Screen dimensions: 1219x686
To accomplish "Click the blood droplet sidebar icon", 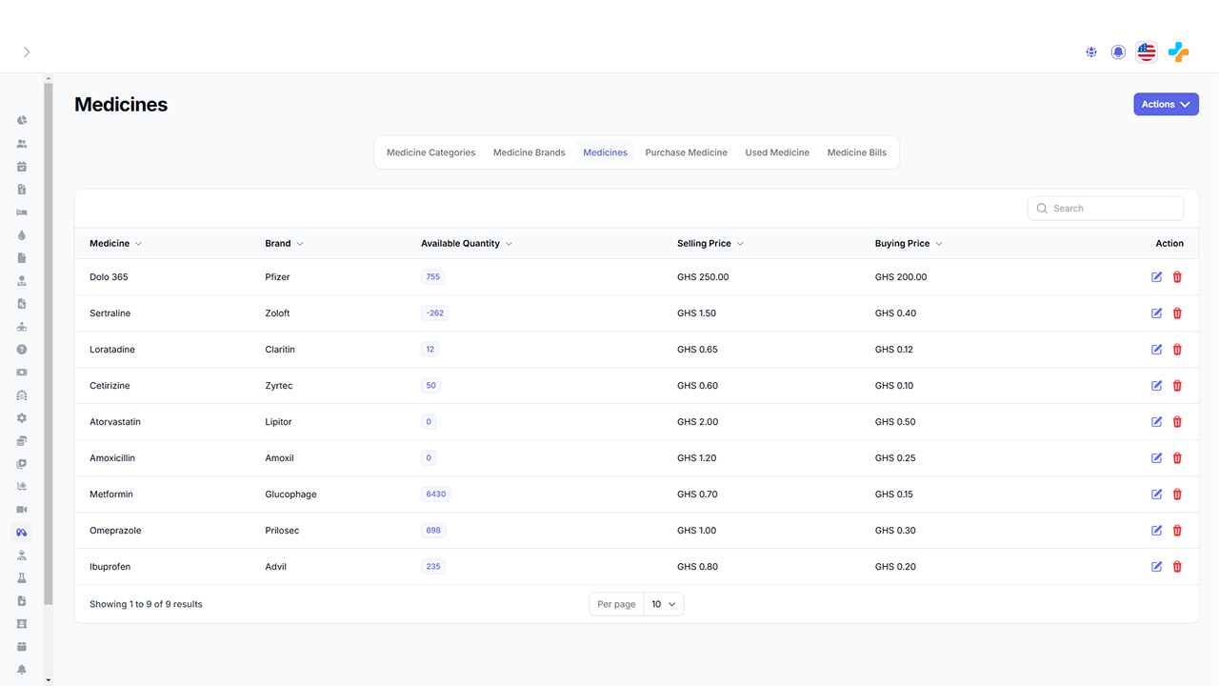I will [x=22, y=235].
